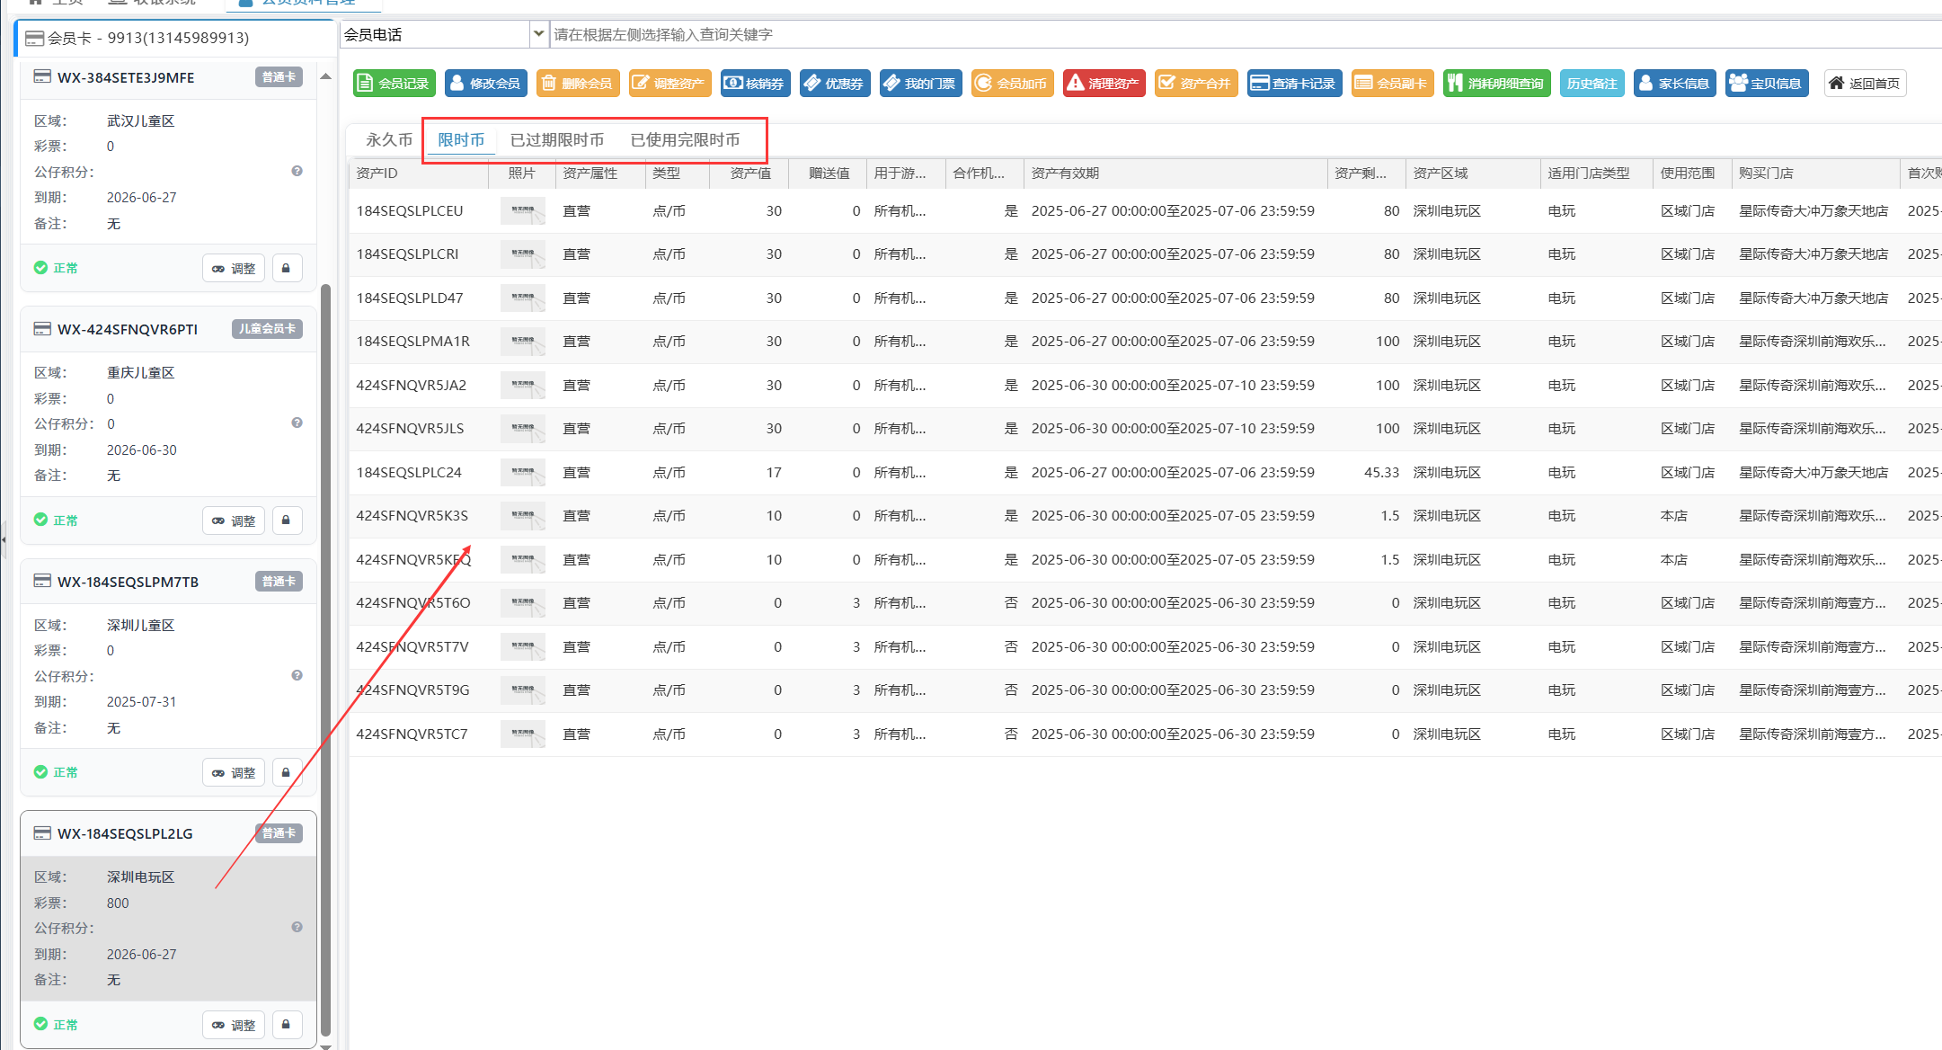Screen dimensions: 1942x1050
Task: Click scroll-up arrow of member card list
Action: 325,77
